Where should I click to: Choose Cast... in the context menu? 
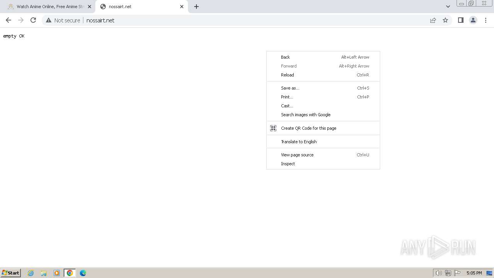click(x=323, y=106)
